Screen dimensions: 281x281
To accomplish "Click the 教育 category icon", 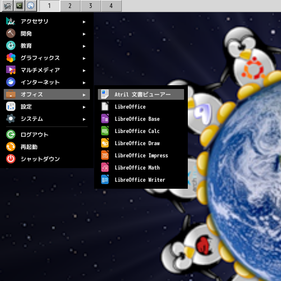I will [11, 46].
